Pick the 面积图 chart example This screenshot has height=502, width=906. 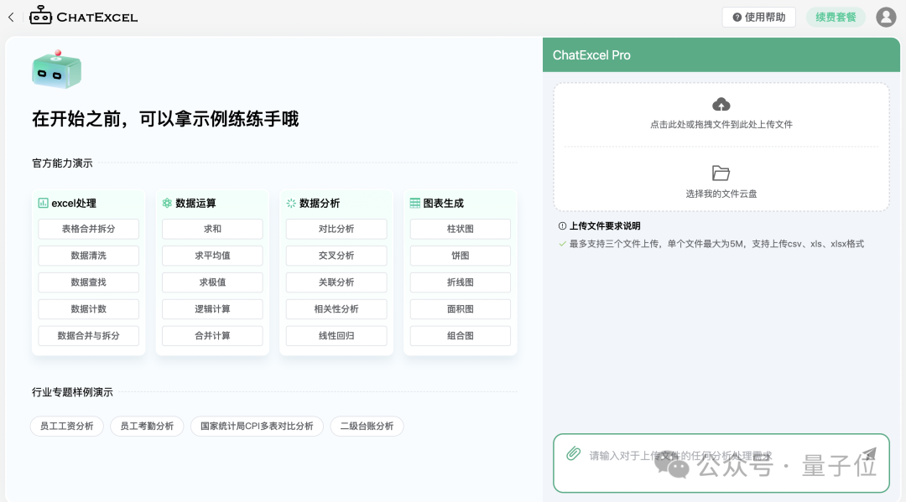[461, 308]
